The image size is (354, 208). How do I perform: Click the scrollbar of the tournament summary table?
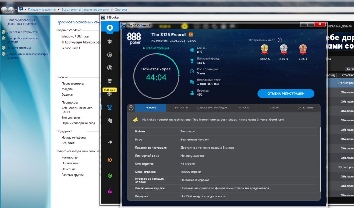[x=320, y=160]
